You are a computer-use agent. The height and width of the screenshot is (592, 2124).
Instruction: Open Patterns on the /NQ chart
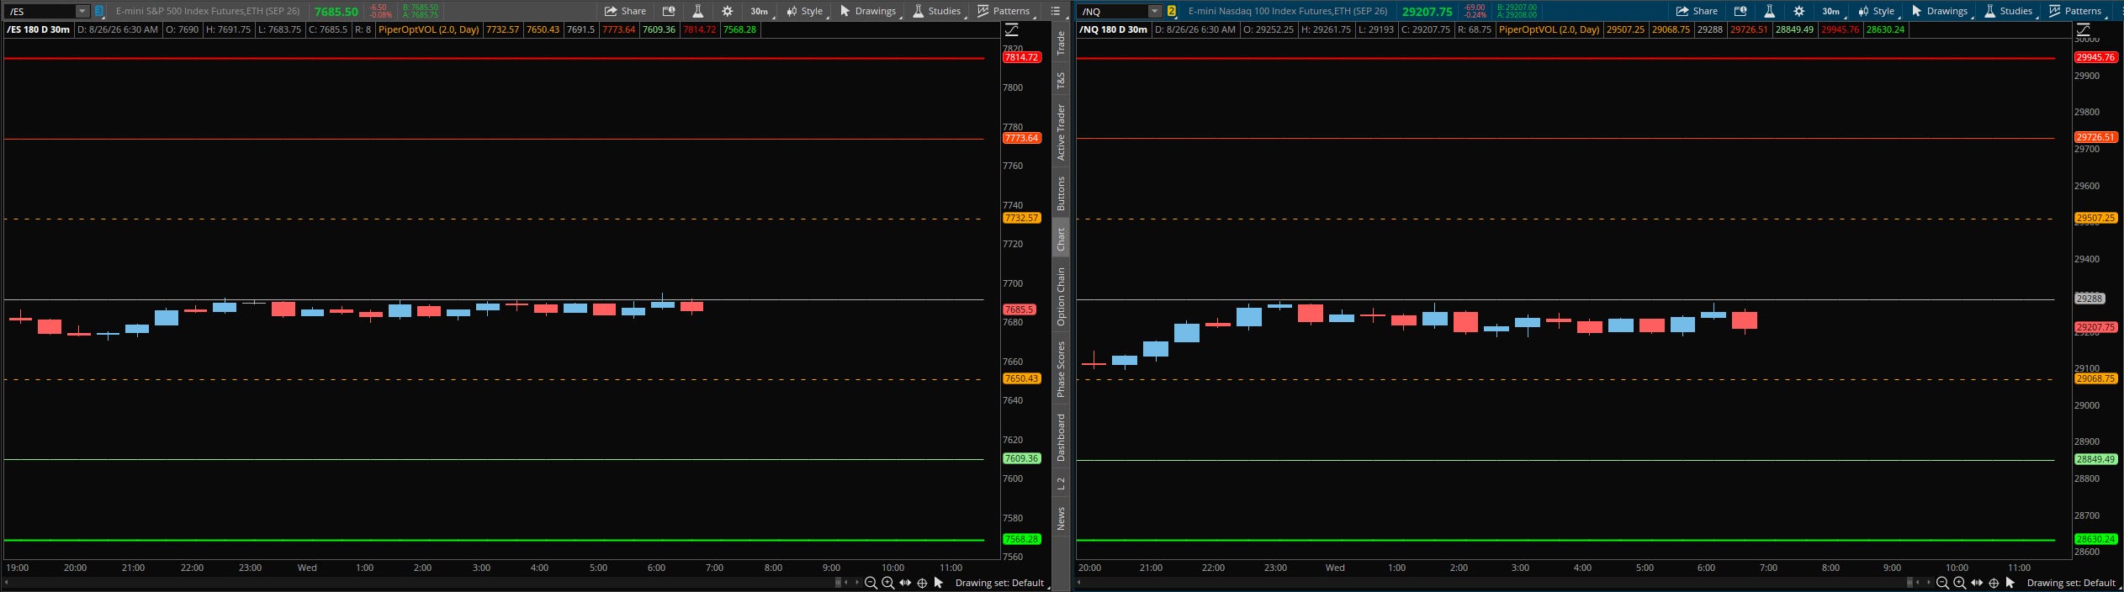point(2075,11)
